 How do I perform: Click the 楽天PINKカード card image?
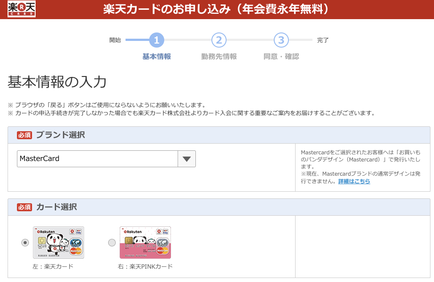pos(145,242)
